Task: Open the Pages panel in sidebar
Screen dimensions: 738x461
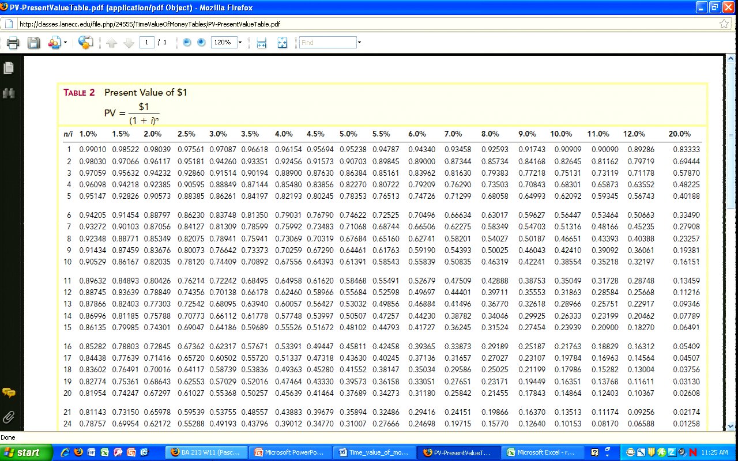Action: point(9,68)
